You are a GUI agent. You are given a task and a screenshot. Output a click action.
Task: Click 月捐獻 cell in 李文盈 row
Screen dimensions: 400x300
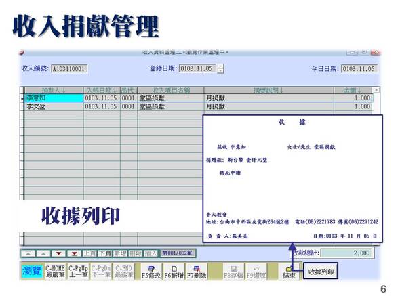(269, 106)
